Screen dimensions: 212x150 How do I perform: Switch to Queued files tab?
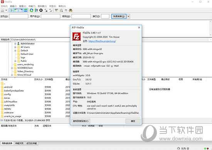click(x=7, y=143)
